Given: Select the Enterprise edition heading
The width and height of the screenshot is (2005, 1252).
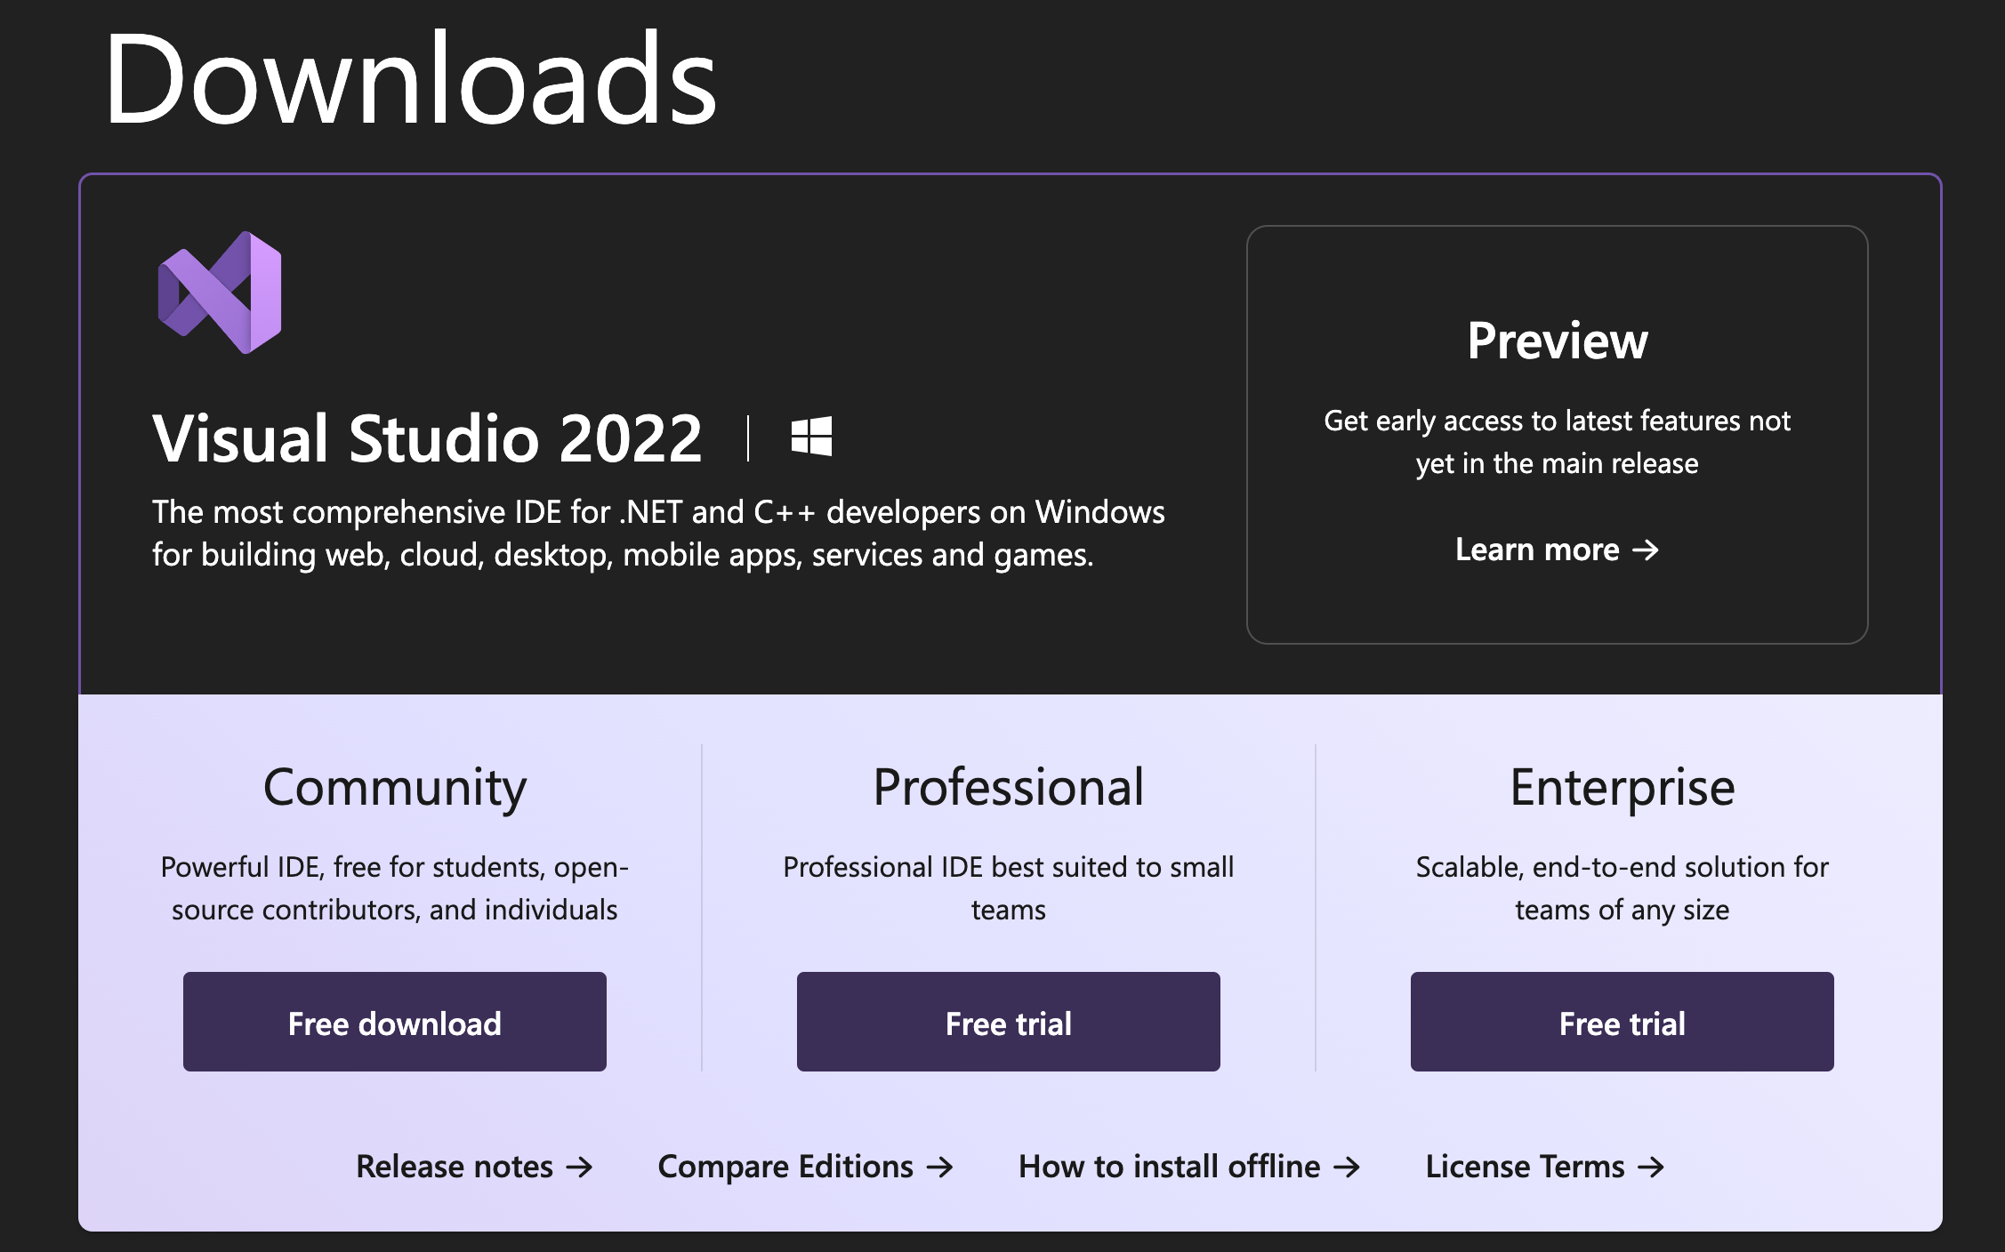Looking at the screenshot, I should point(1622,788).
